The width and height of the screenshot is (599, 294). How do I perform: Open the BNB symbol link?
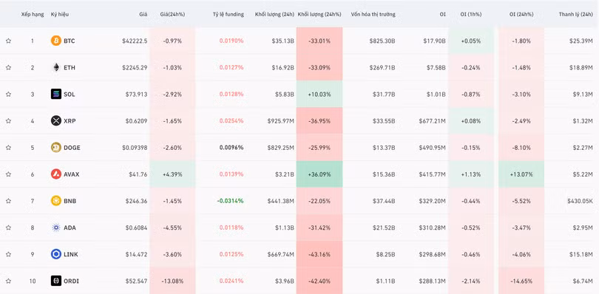(70, 201)
